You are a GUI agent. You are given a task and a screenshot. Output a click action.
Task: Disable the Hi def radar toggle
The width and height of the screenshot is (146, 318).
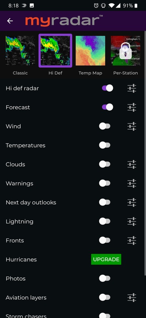[108, 88]
